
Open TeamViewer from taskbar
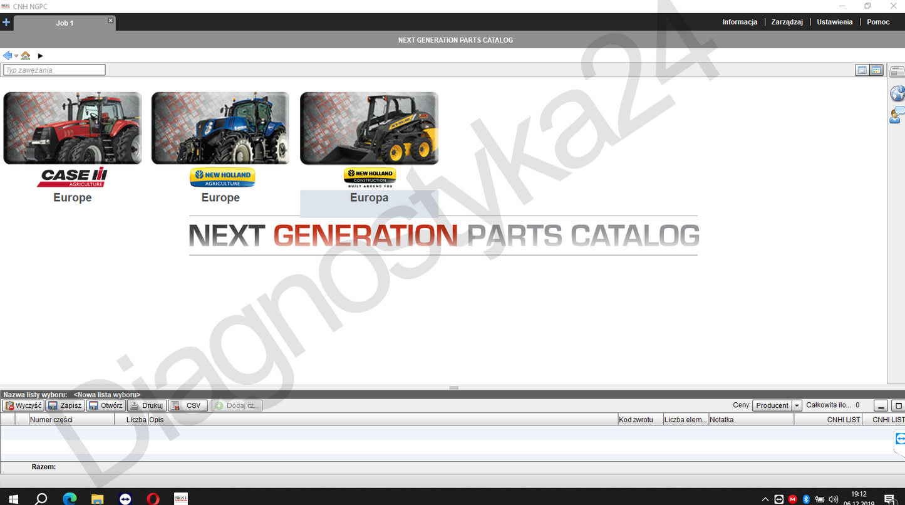click(x=125, y=499)
